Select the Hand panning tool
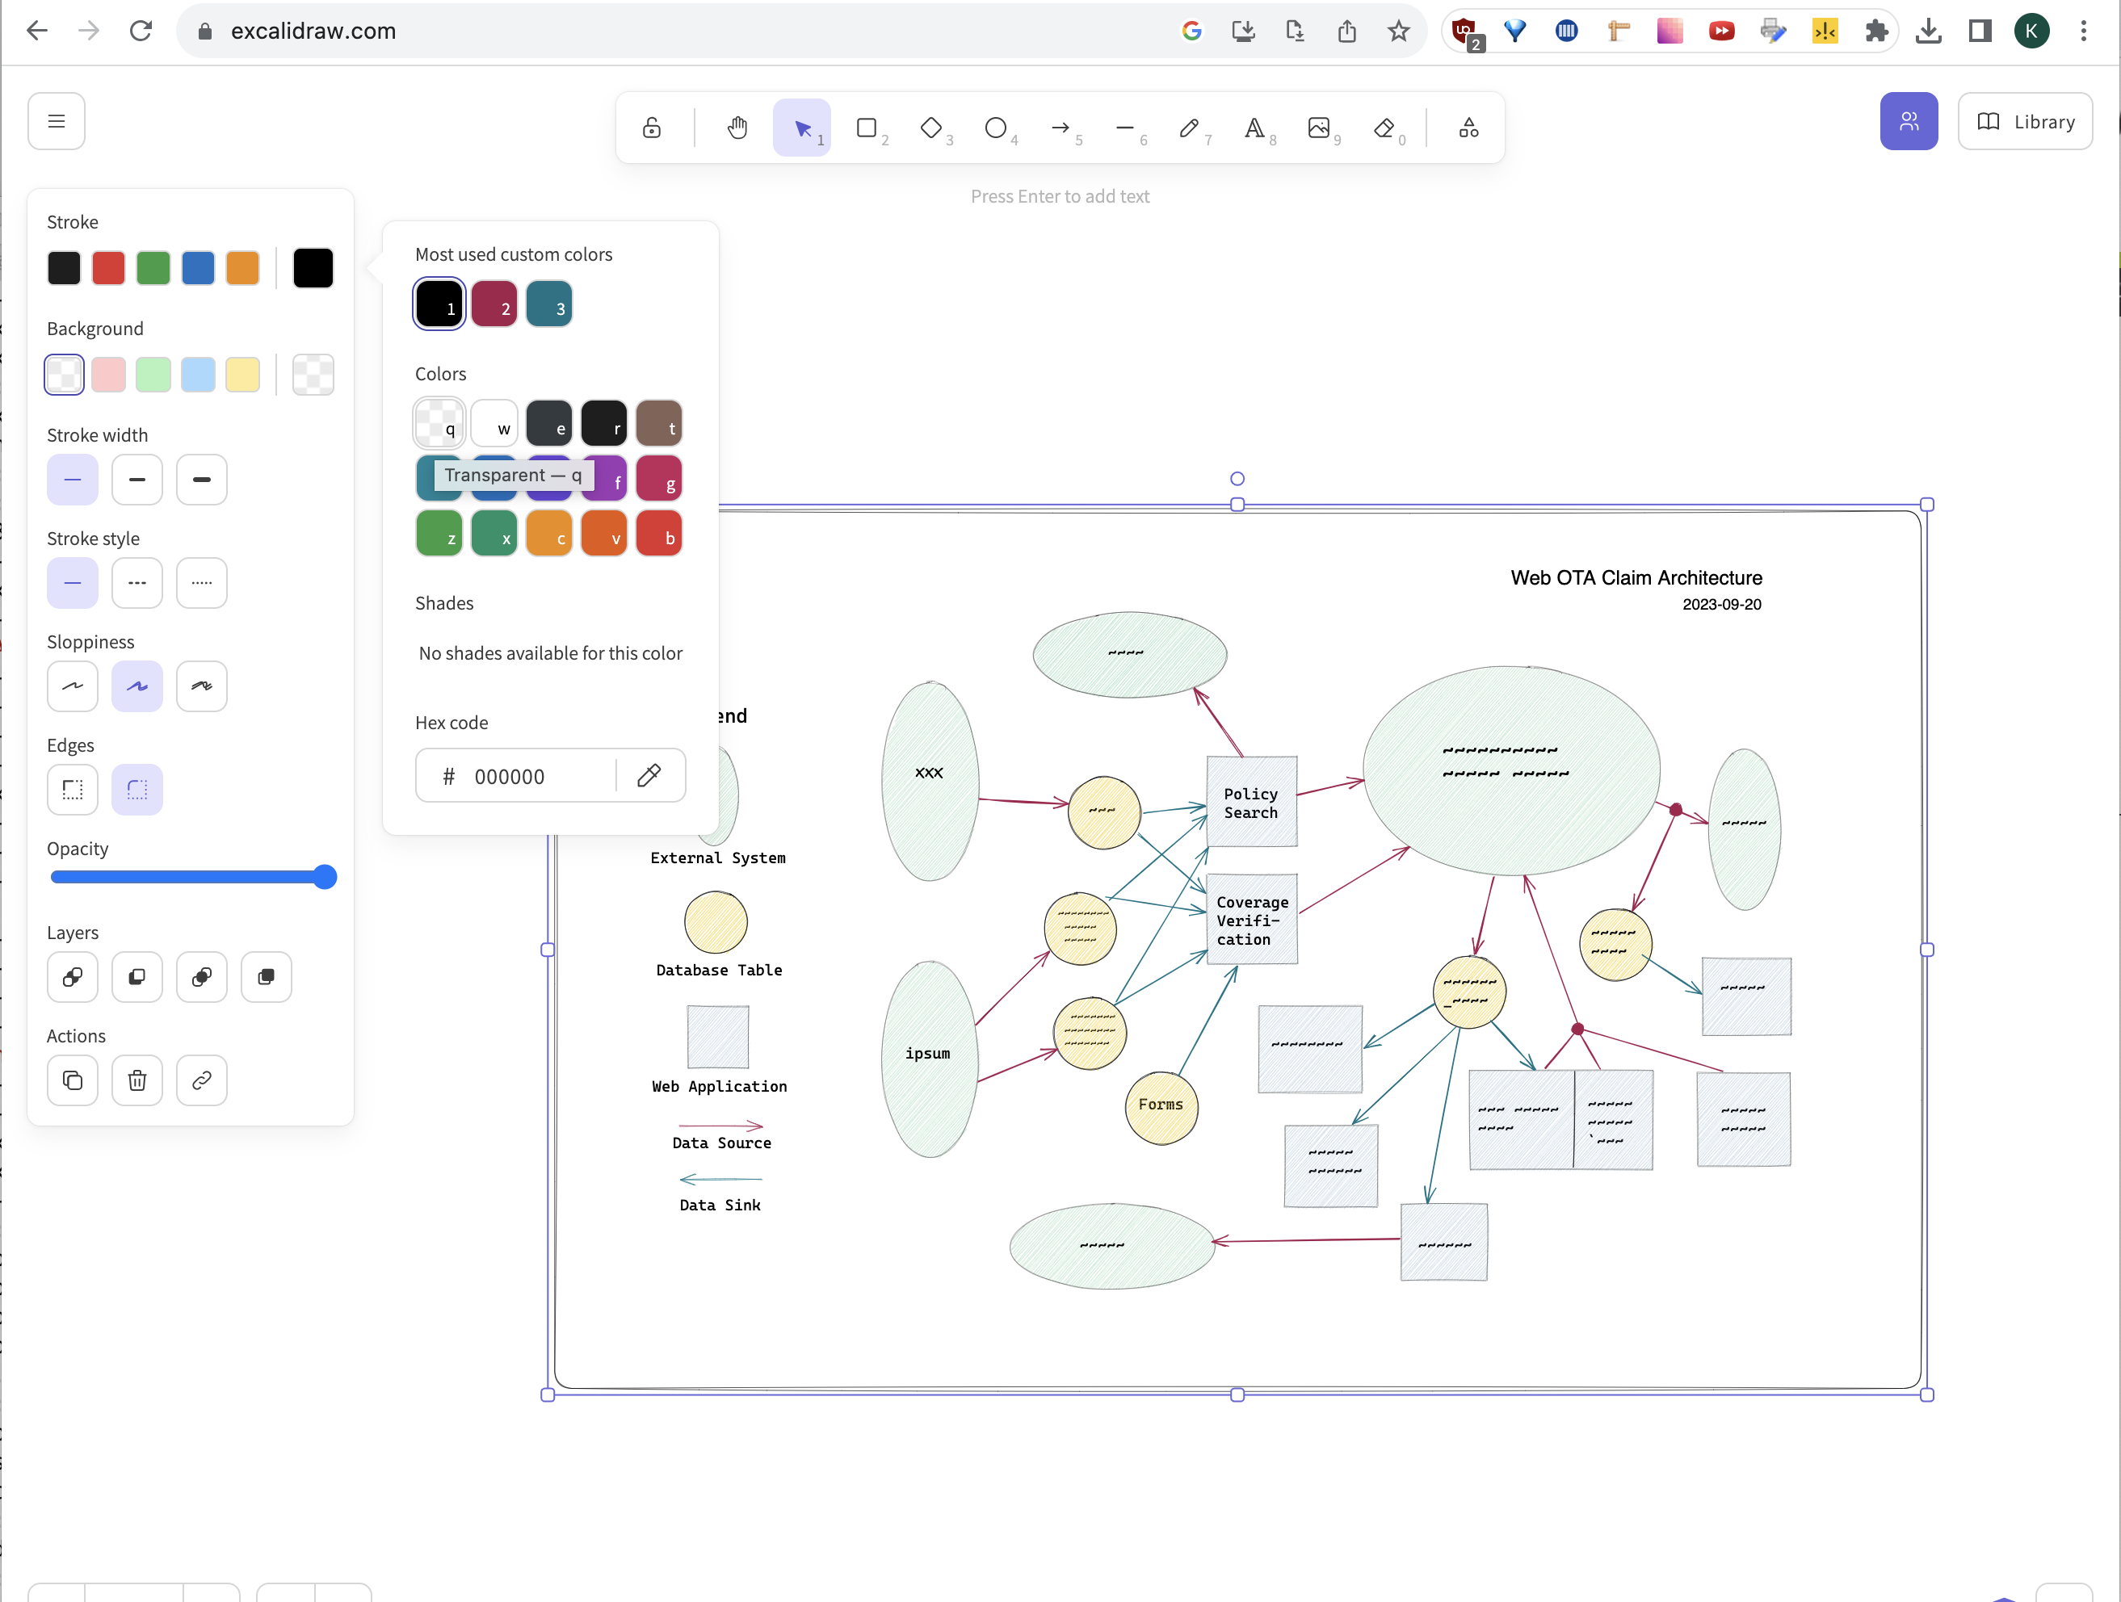The height and width of the screenshot is (1602, 2121). coord(737,128)
